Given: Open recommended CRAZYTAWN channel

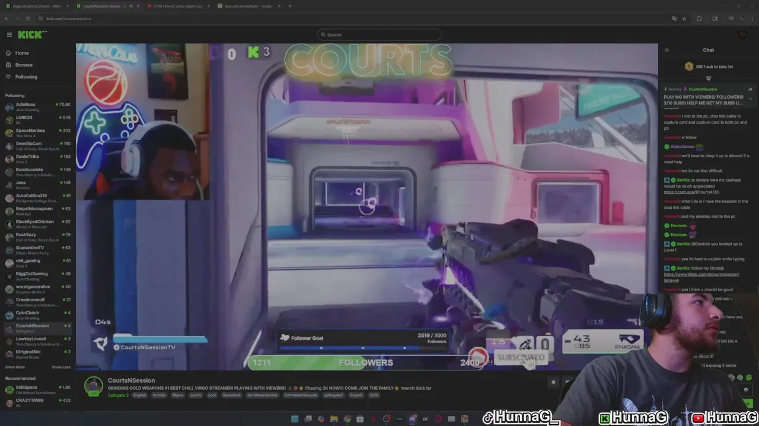Looking at the screenshot, I should point(37,402).
